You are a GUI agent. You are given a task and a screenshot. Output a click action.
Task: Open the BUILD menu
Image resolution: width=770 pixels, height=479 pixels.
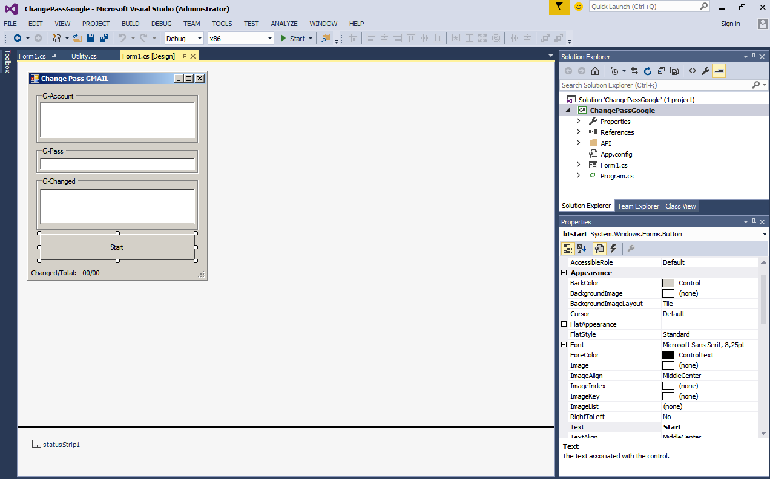(x=130, y=24)
